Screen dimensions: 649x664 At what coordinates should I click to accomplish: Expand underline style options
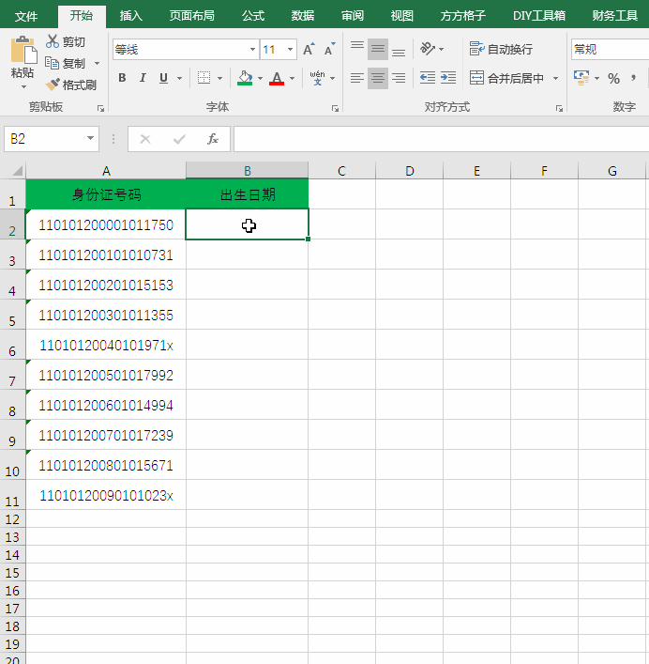(x=179, y=78)
